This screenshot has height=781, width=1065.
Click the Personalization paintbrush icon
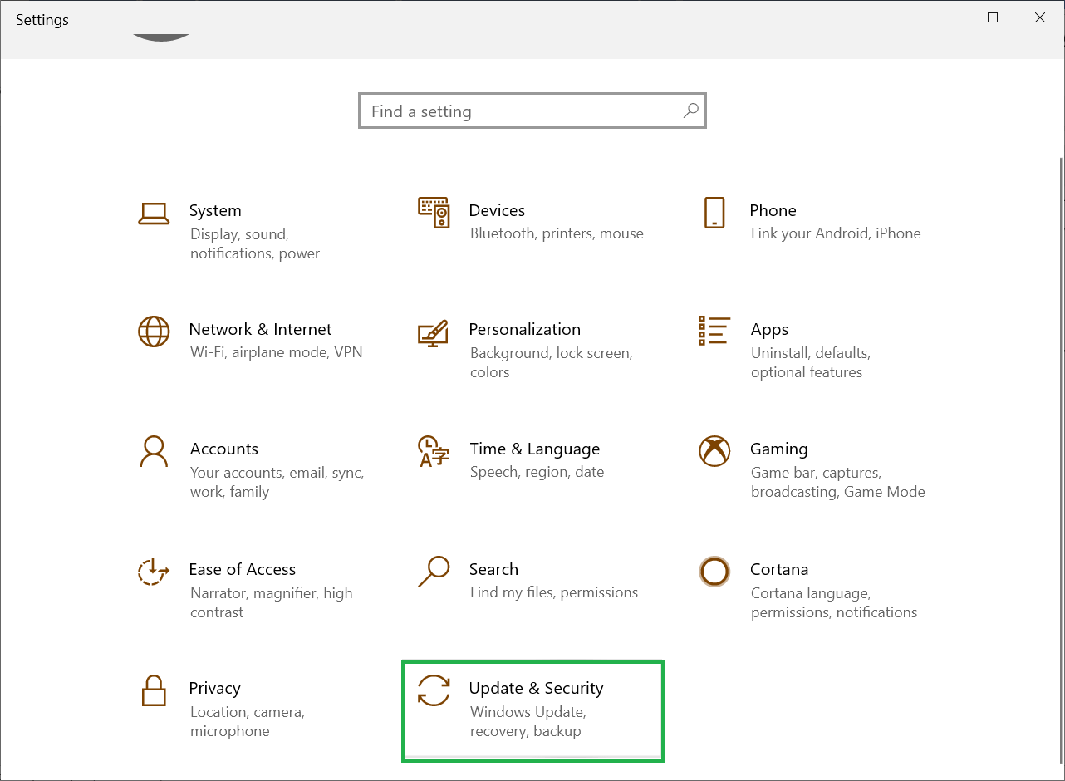coord(433,332)
